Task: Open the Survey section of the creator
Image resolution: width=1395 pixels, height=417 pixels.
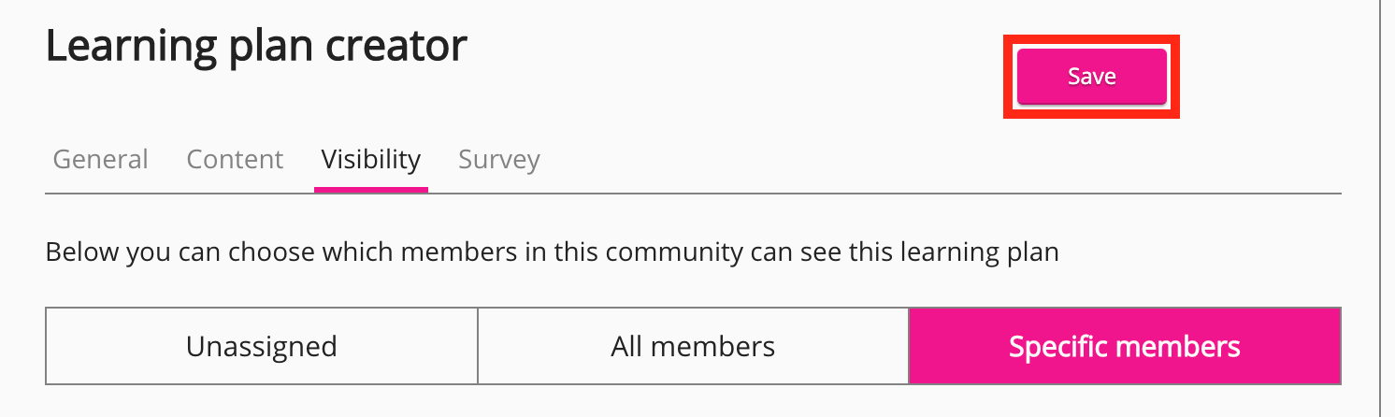Action: (x=499, y=159)
